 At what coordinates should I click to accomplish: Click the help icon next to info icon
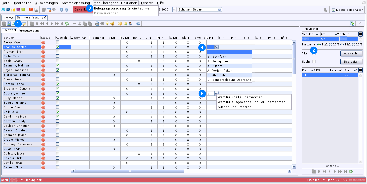tap(67, 10)
